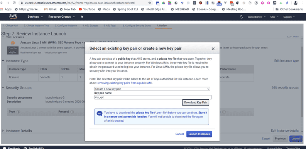Viewport: 306px width, 149px height.
Task: Open the samuelbartels account menu
Action: [257, 17]
